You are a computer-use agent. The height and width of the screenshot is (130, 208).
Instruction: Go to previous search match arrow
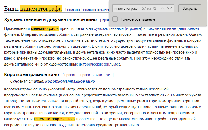(163, 8)
